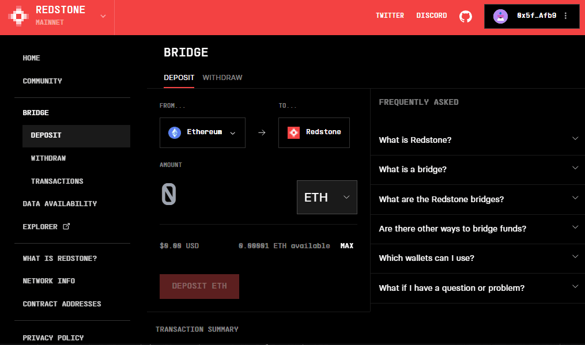Click the external link icon beside Explorer
Screen dimensions: 585x345
[x=66, y=226]
